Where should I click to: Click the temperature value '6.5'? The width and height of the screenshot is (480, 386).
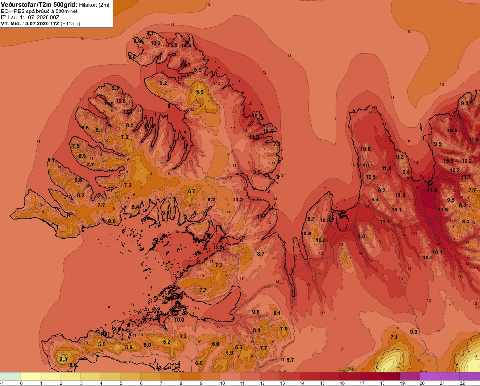(x=199, y=363)
